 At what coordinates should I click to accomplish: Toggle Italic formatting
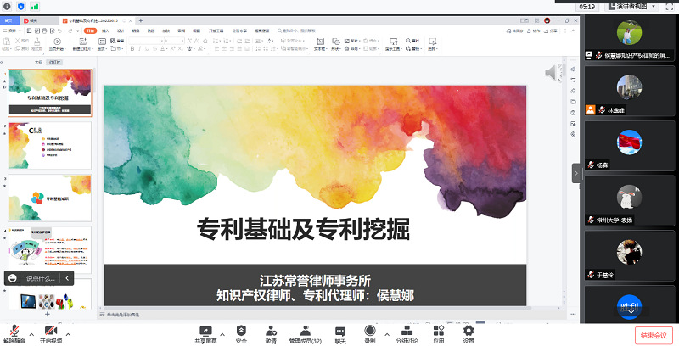(x=139, y=49)
